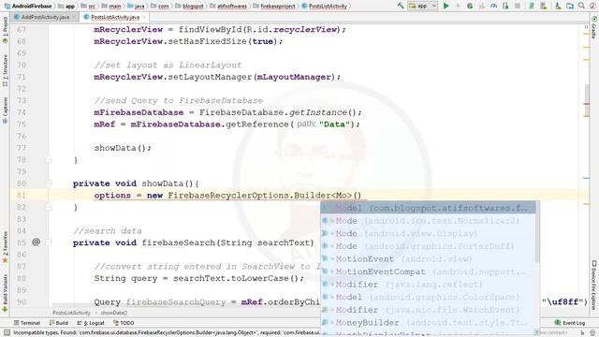Select Mode (android.view.Display) completion
This screenshot has width=599, height=337.
(428, 233)
